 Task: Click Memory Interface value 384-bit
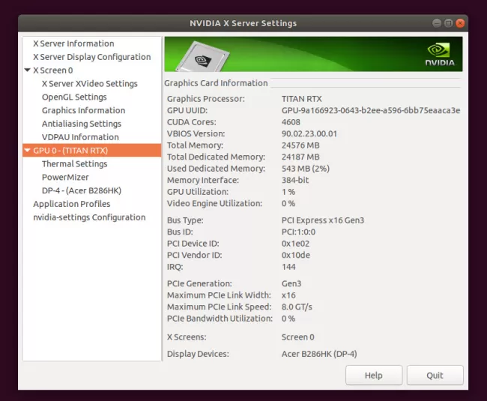[x=295, y=180]
